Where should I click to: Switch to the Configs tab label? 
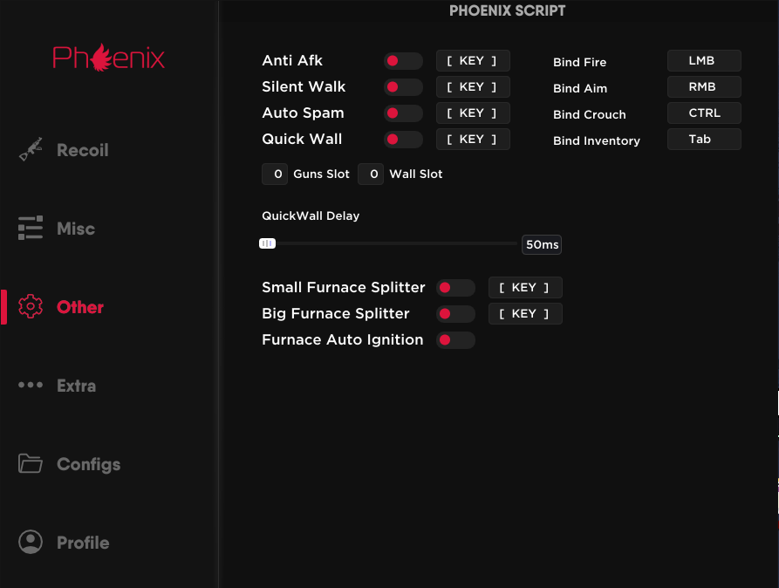pyautogui.click(x=89, y=464)
